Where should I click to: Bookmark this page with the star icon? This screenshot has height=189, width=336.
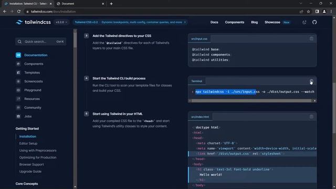pyautogui.click(x=308, y=12)
